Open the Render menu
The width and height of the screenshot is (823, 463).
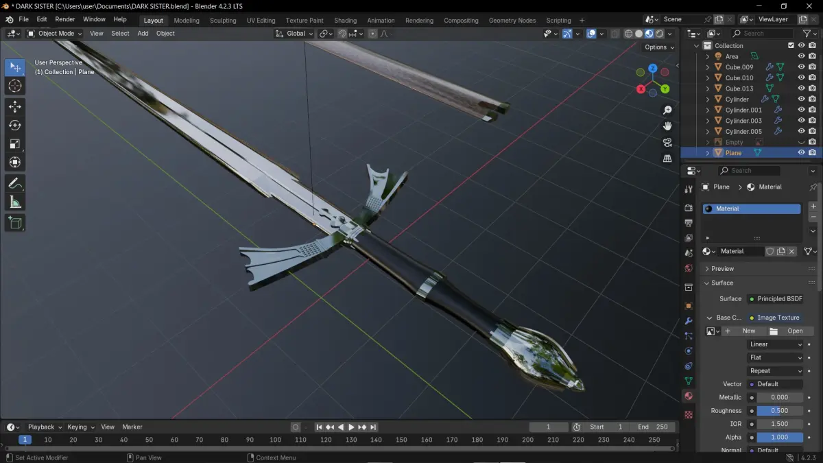pos(64,19)
